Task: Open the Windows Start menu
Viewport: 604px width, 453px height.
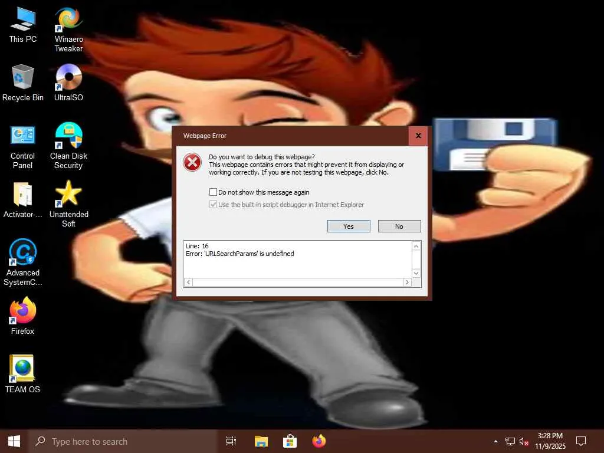Action: pyautogui.click(x=14, y=441)
